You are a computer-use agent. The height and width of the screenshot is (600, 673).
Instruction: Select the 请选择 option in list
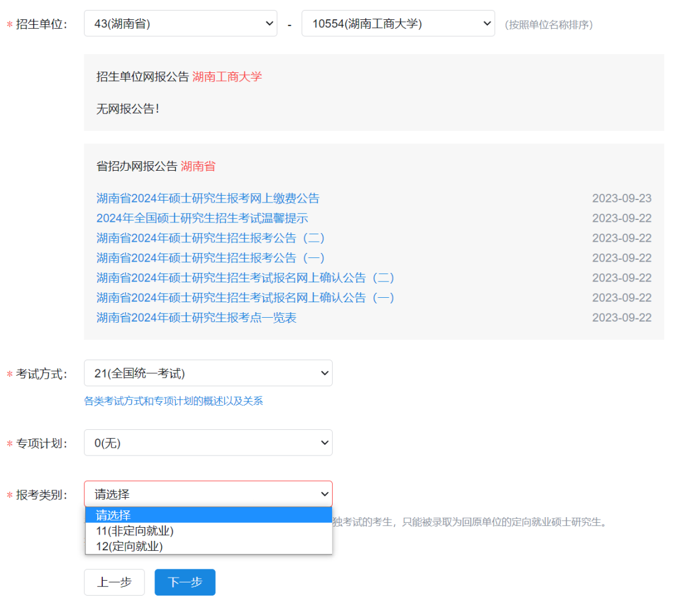point(208,515)
